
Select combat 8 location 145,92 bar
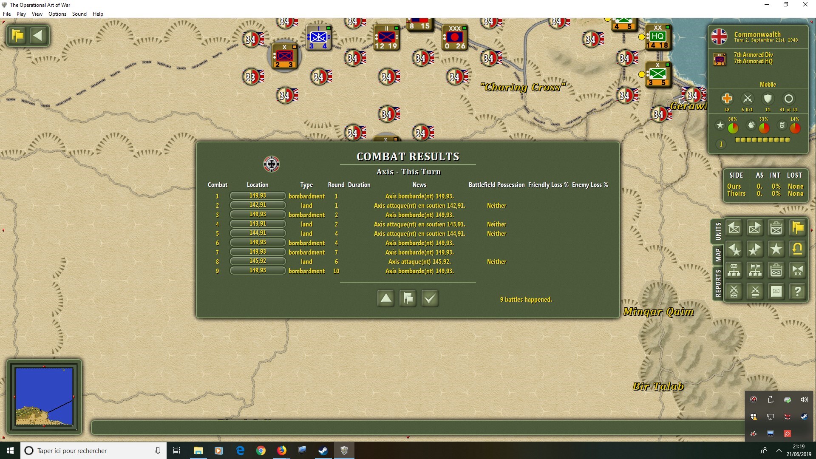258,261
